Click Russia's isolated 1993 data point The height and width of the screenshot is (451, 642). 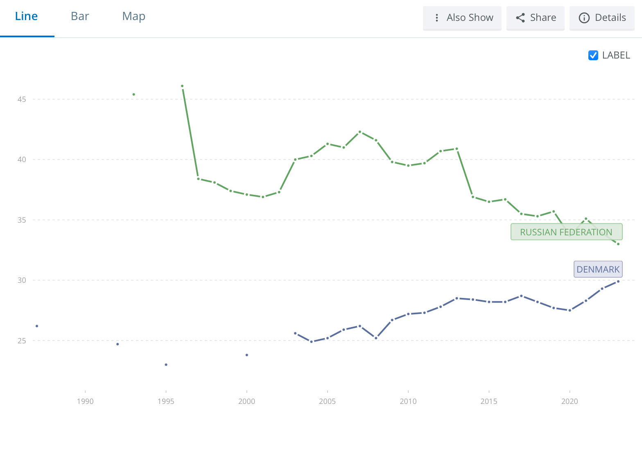pos(133,95)
